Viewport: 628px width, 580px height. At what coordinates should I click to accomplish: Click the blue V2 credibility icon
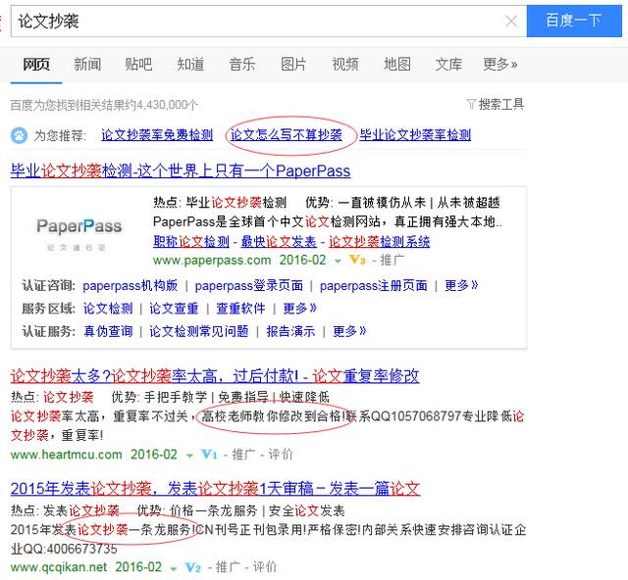[193, 567]
